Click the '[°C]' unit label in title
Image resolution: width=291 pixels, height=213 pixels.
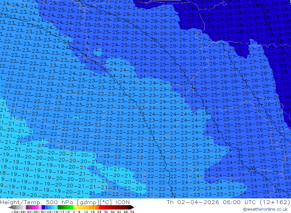[106, 202]
